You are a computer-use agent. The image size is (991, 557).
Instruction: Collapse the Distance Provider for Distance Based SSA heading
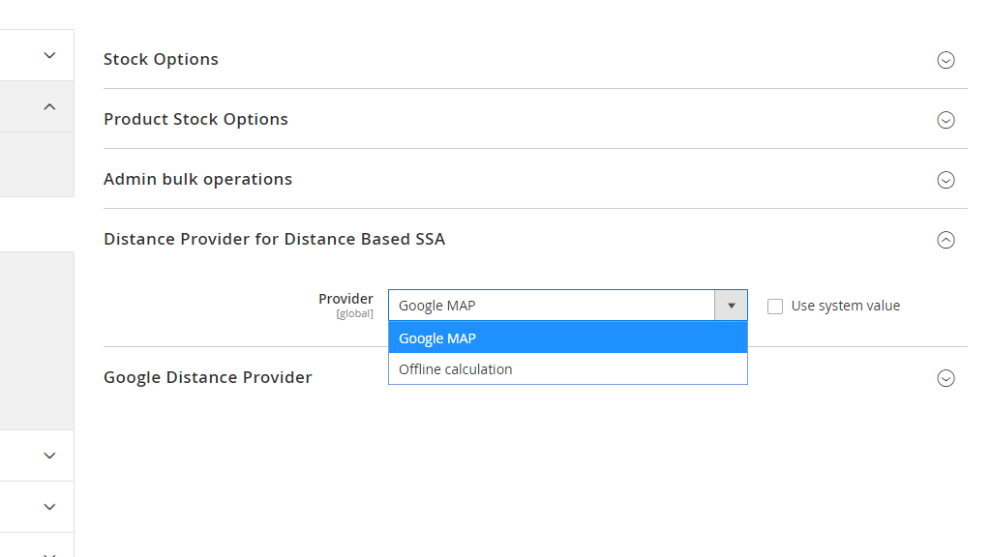(274, 240)
